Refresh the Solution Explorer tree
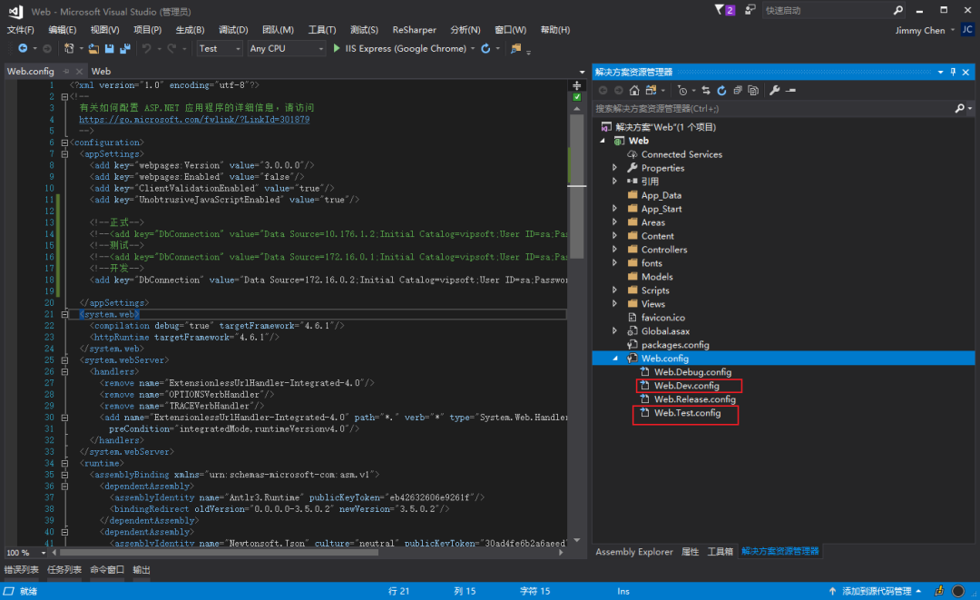This screenshot has width=980, height=600. (722, 91)
